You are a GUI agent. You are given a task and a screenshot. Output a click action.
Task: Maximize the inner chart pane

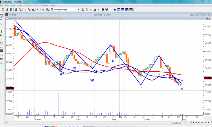tap(207, 18)
